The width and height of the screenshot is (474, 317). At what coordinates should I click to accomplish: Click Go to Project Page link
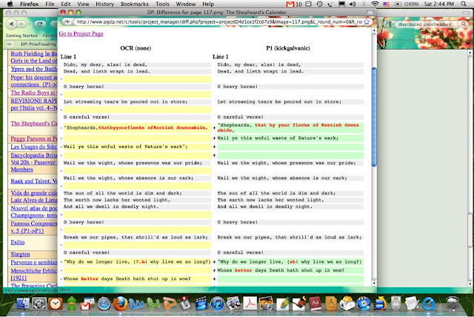tap(81, 33)
